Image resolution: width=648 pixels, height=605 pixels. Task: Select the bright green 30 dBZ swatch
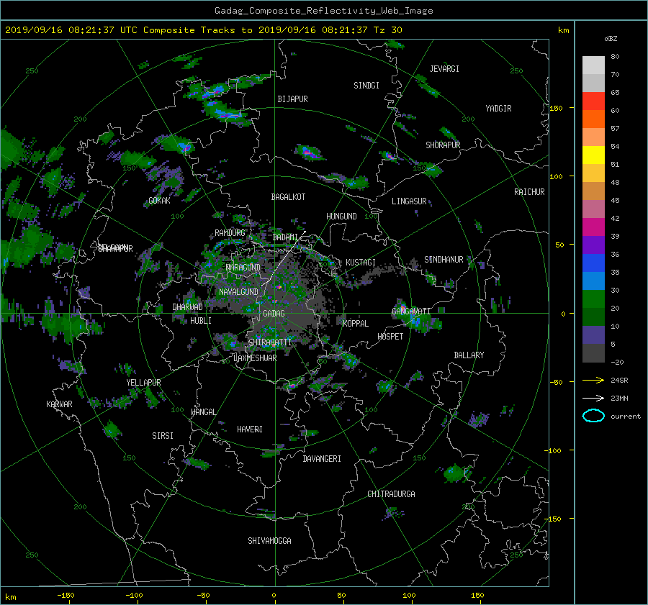pyautogui.click(x=593, y=299)
